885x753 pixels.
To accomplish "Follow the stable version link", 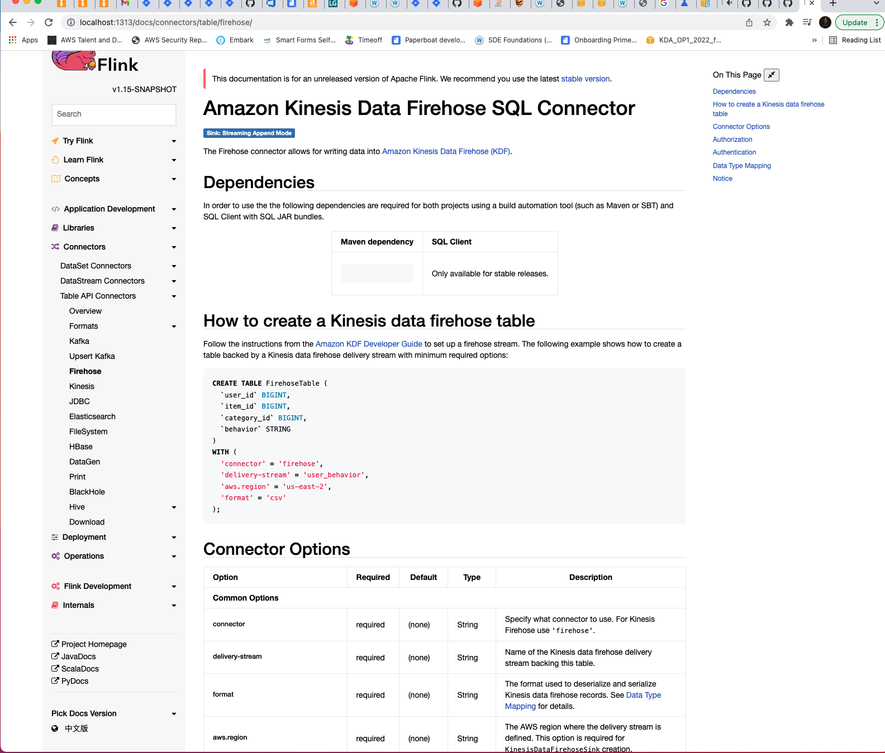I will tap(586, 79).
